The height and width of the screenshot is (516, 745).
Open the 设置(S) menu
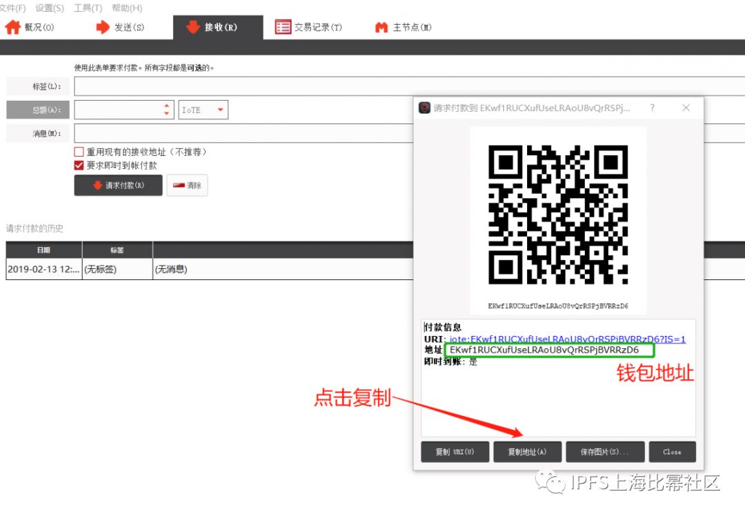pyautogui.click(x=50, y=8)
